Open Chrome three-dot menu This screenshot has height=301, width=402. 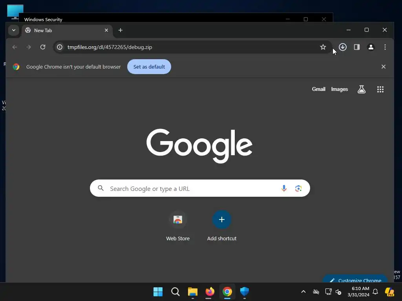[385, 47]
